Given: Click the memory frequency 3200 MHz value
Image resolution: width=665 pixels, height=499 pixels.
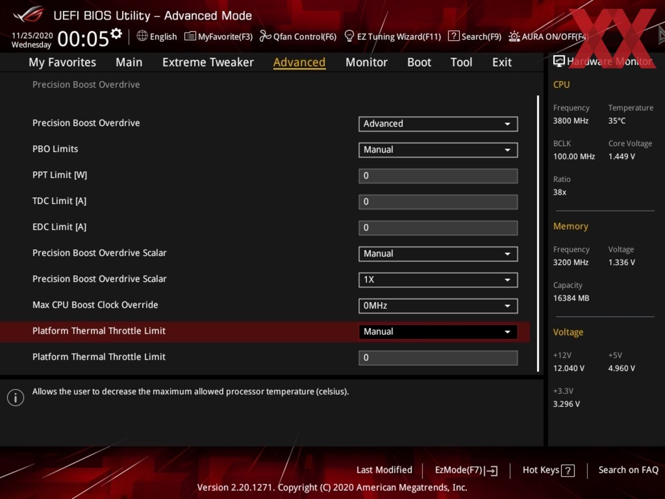Looking at the screenshot, I should (571, 263).
